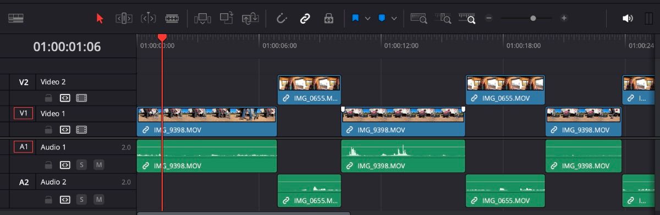
Task: Toggle the Position Lock icon
Action: 329,18
